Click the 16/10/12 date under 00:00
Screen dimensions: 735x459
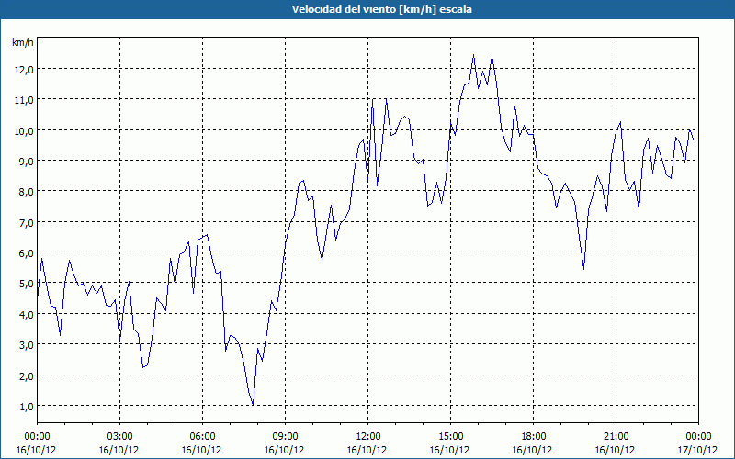pyautogui.click(x=36, y=450)
